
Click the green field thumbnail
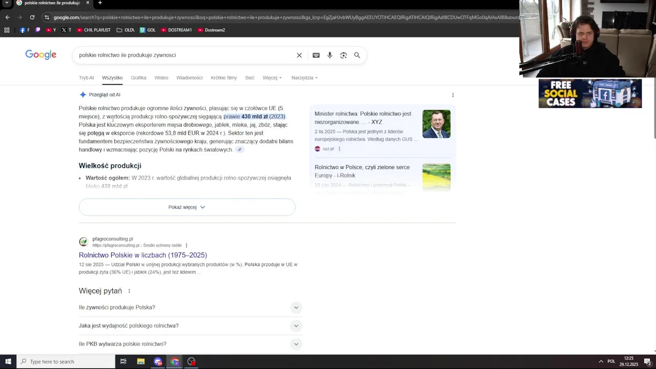[x=436, y=177]
